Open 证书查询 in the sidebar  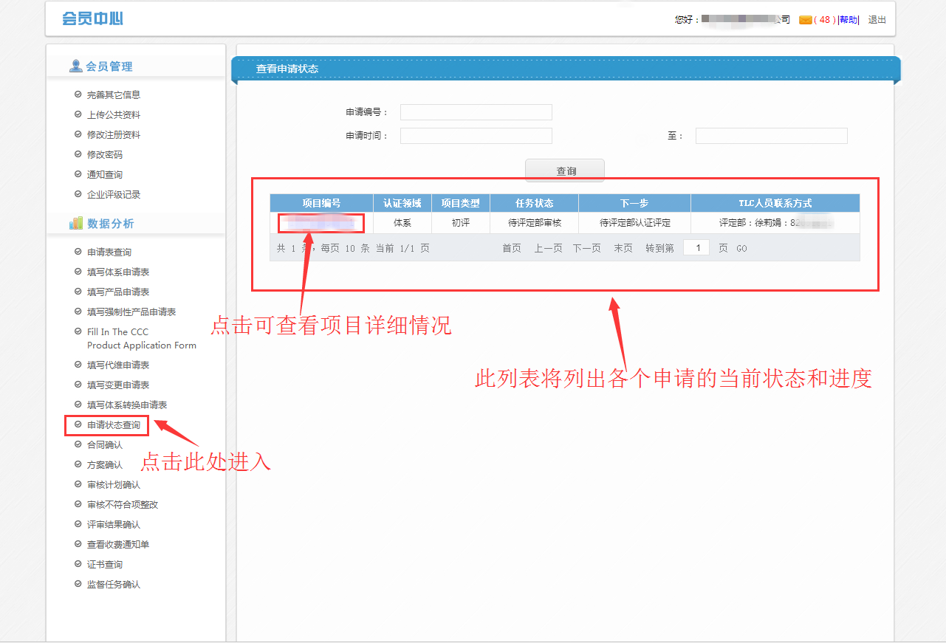(104, 564)
